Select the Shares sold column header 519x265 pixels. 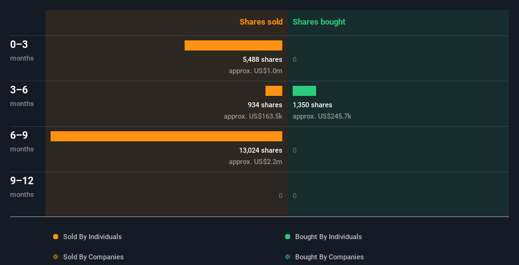pos(260,22)
